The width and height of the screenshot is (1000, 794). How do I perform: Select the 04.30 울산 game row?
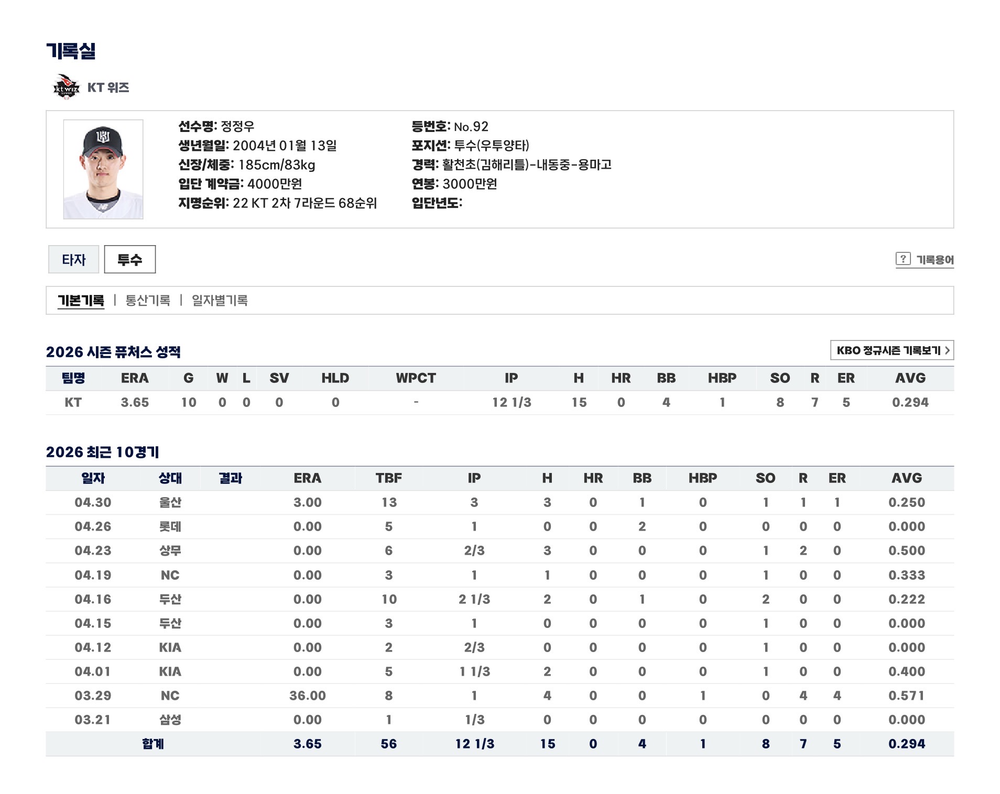pos(499,503)
